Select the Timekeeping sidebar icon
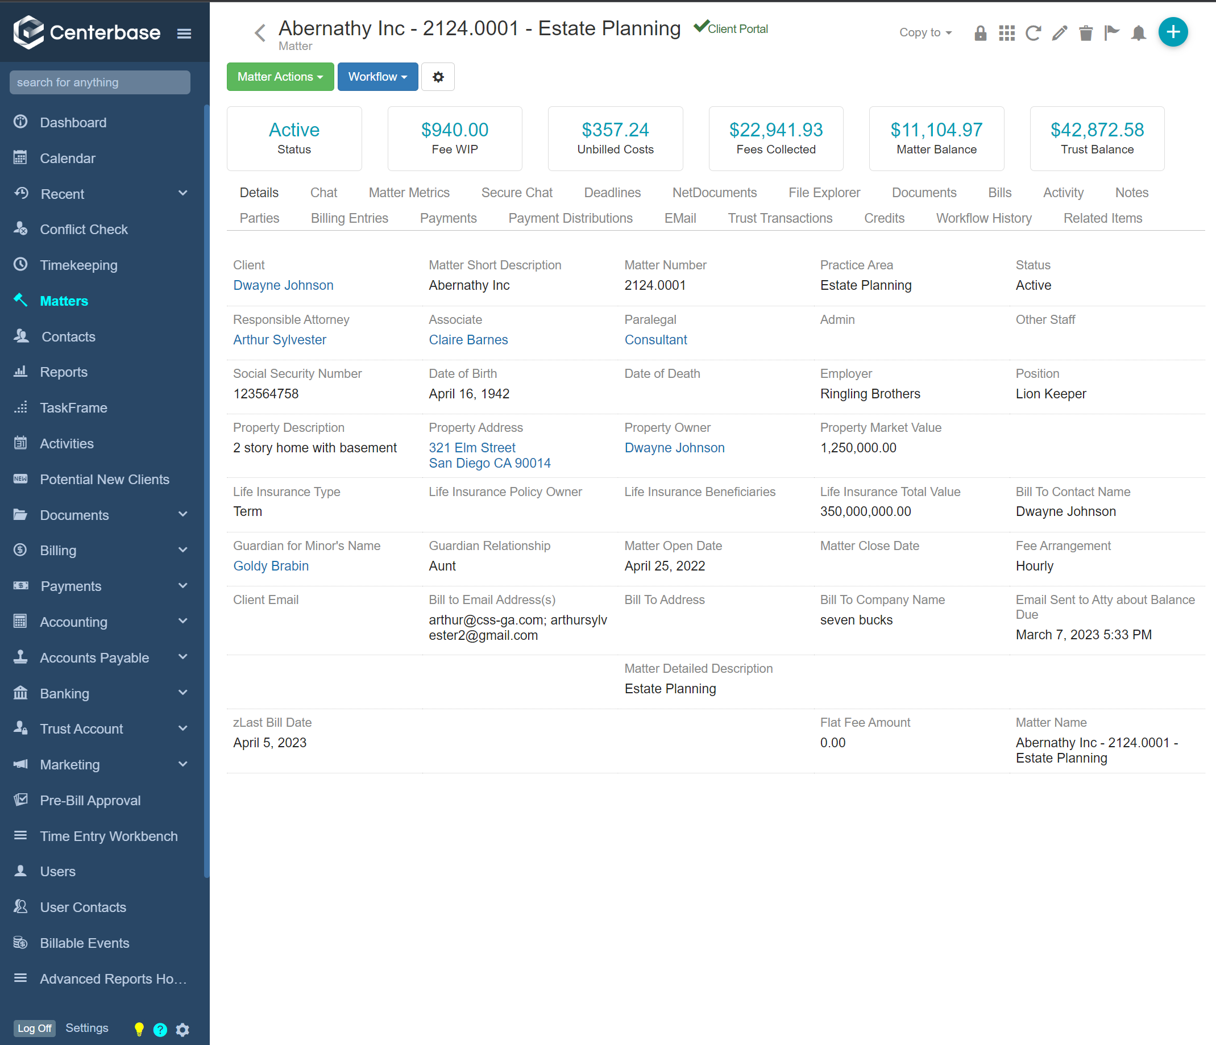 20,265
